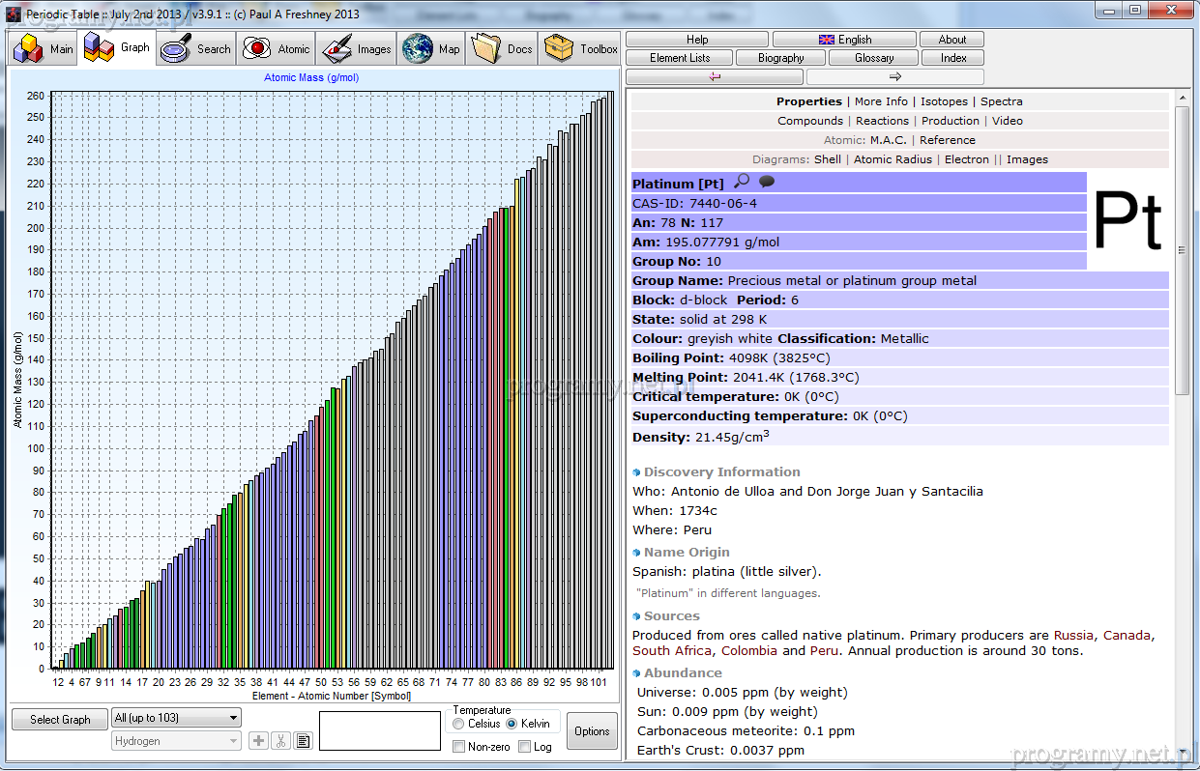Click the list icon beside the scissors
The width and height of the screenshot is (1200, 771).
point(303,741)
